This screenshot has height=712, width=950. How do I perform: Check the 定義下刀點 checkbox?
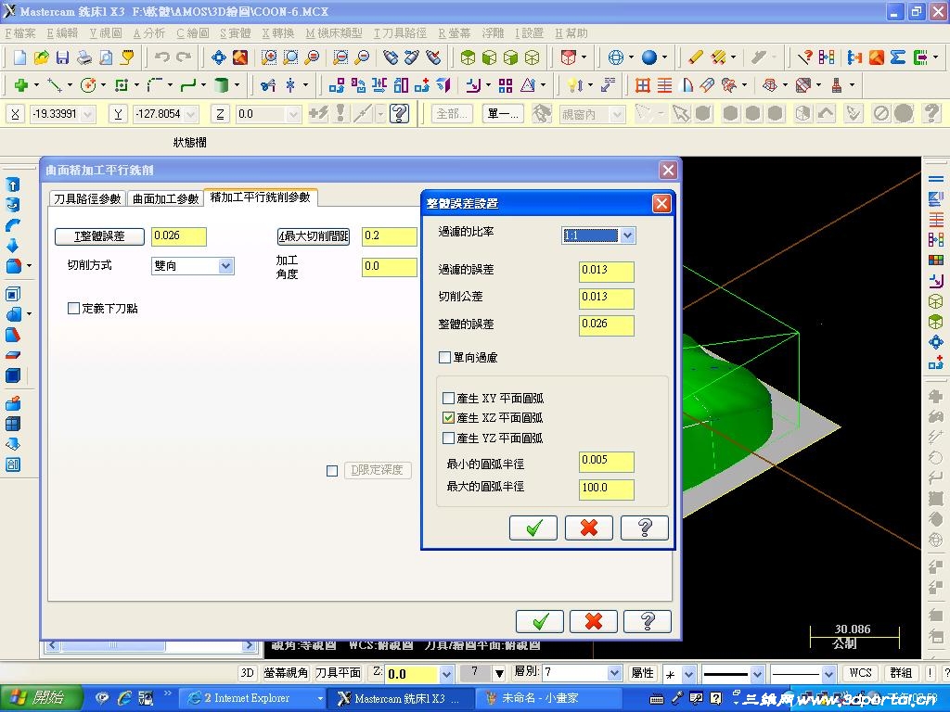click(73, 308)
